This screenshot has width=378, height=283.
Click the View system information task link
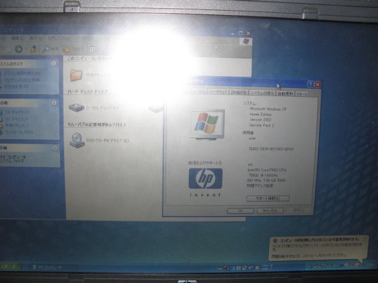tap(21, 74)
